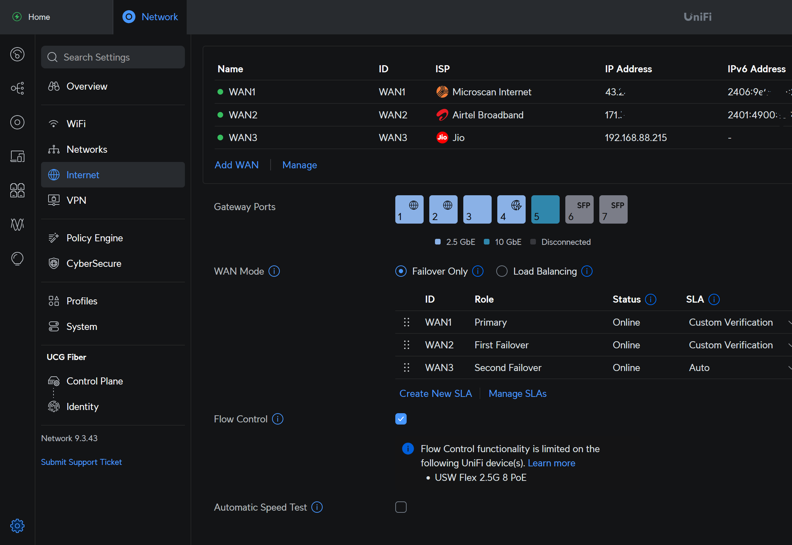This screenshot has width=792, height=545.
Task: Select the 10 GbE gateway port 5
Action: point(545,209)
